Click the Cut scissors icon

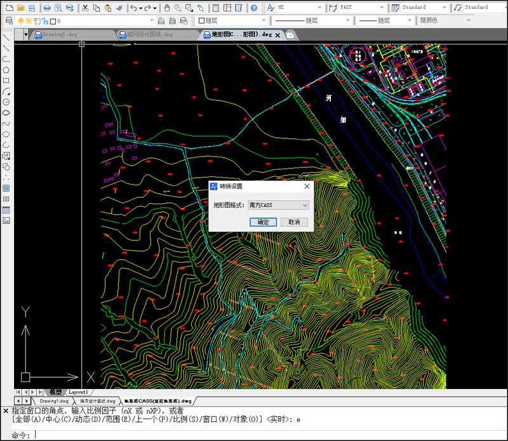click(86, 8)
